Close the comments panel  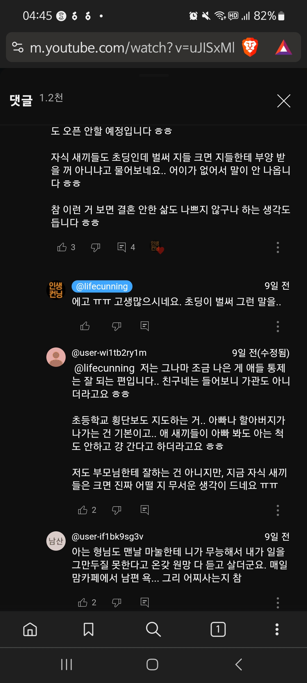pyautogui.click(x=284, y=101)
